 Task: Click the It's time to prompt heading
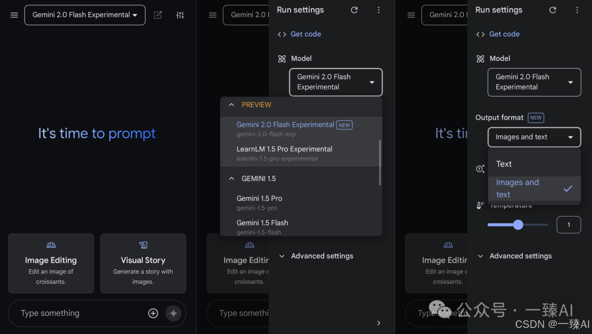96,134
